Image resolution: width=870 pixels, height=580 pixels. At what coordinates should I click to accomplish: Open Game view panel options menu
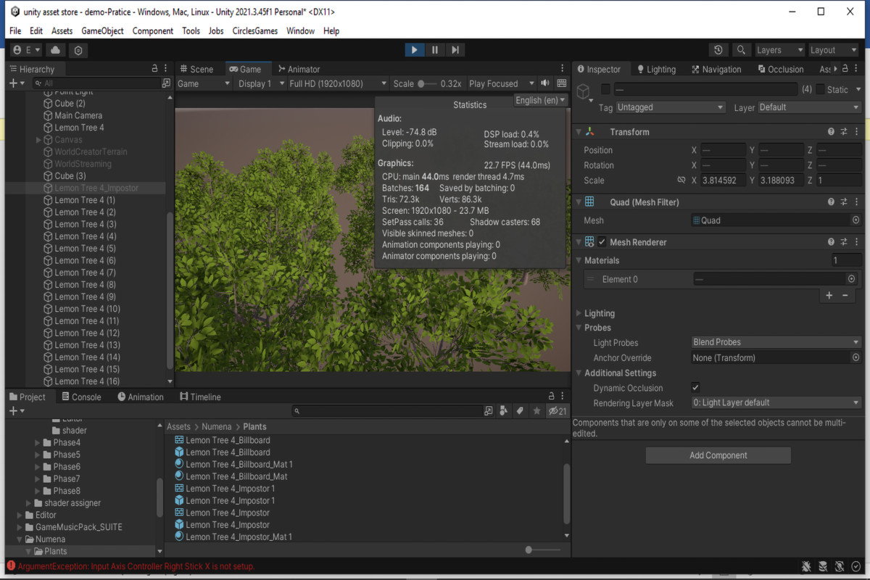coord(563,68)
